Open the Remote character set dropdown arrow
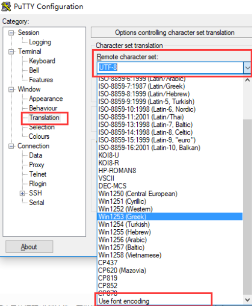 247,68
